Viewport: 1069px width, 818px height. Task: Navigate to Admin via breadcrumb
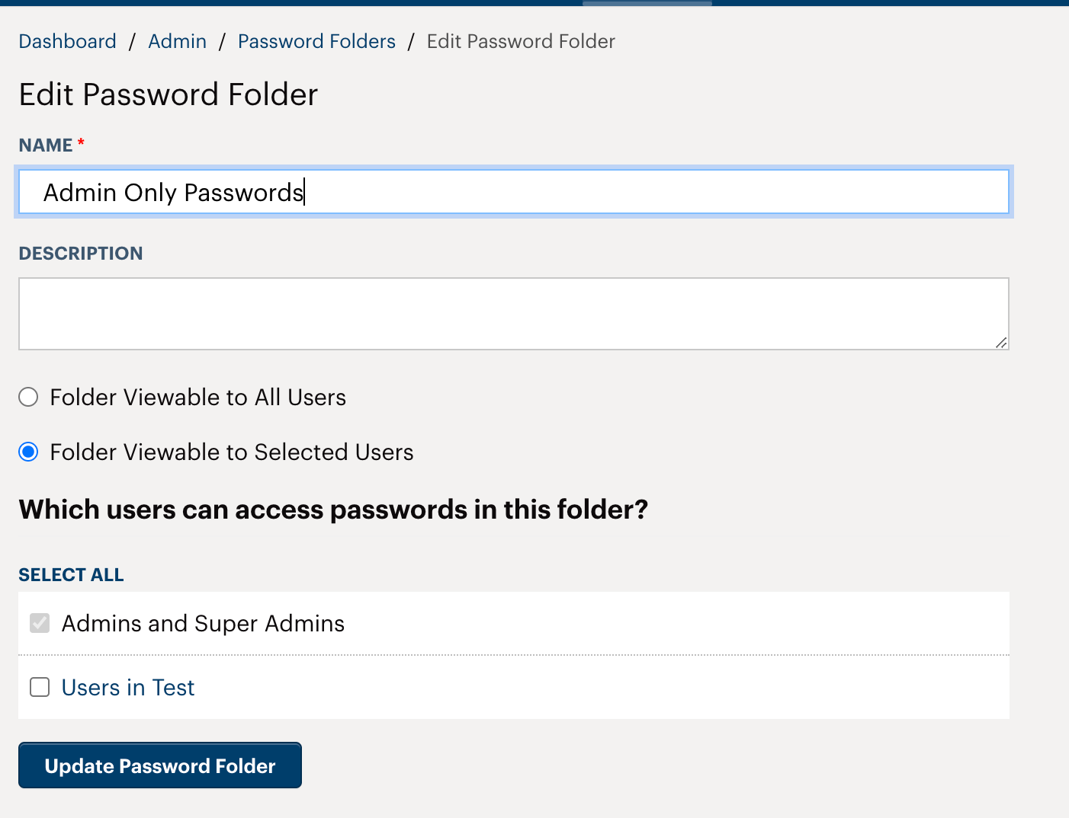[177, 41]
